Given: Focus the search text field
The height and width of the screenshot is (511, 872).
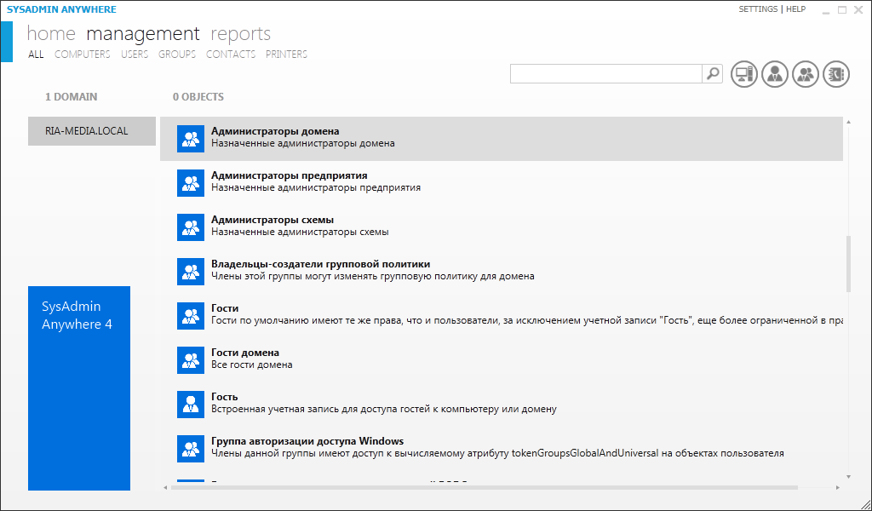Looking at the screenshot, I should 606,73.
